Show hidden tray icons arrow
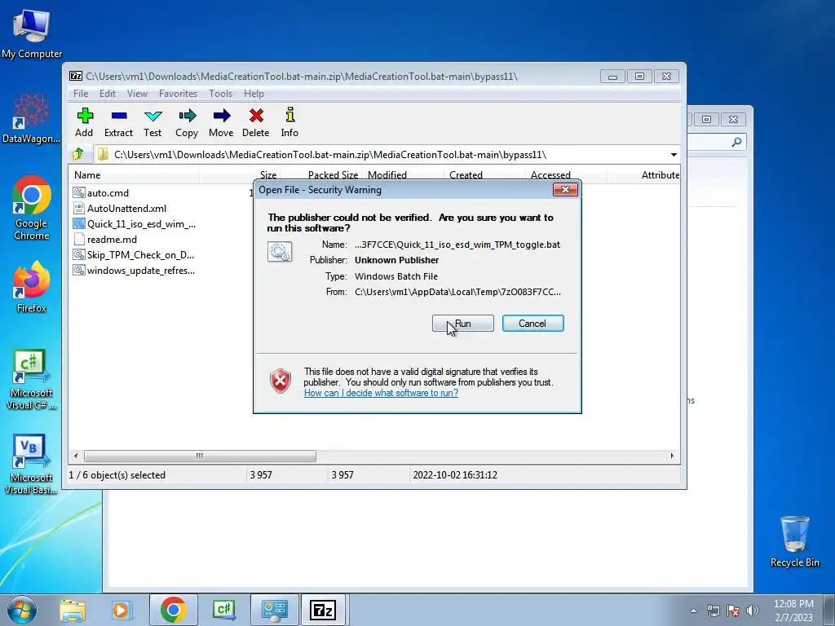Image resolution: width=835 pixels, height=626 pixels. (693, 611)
